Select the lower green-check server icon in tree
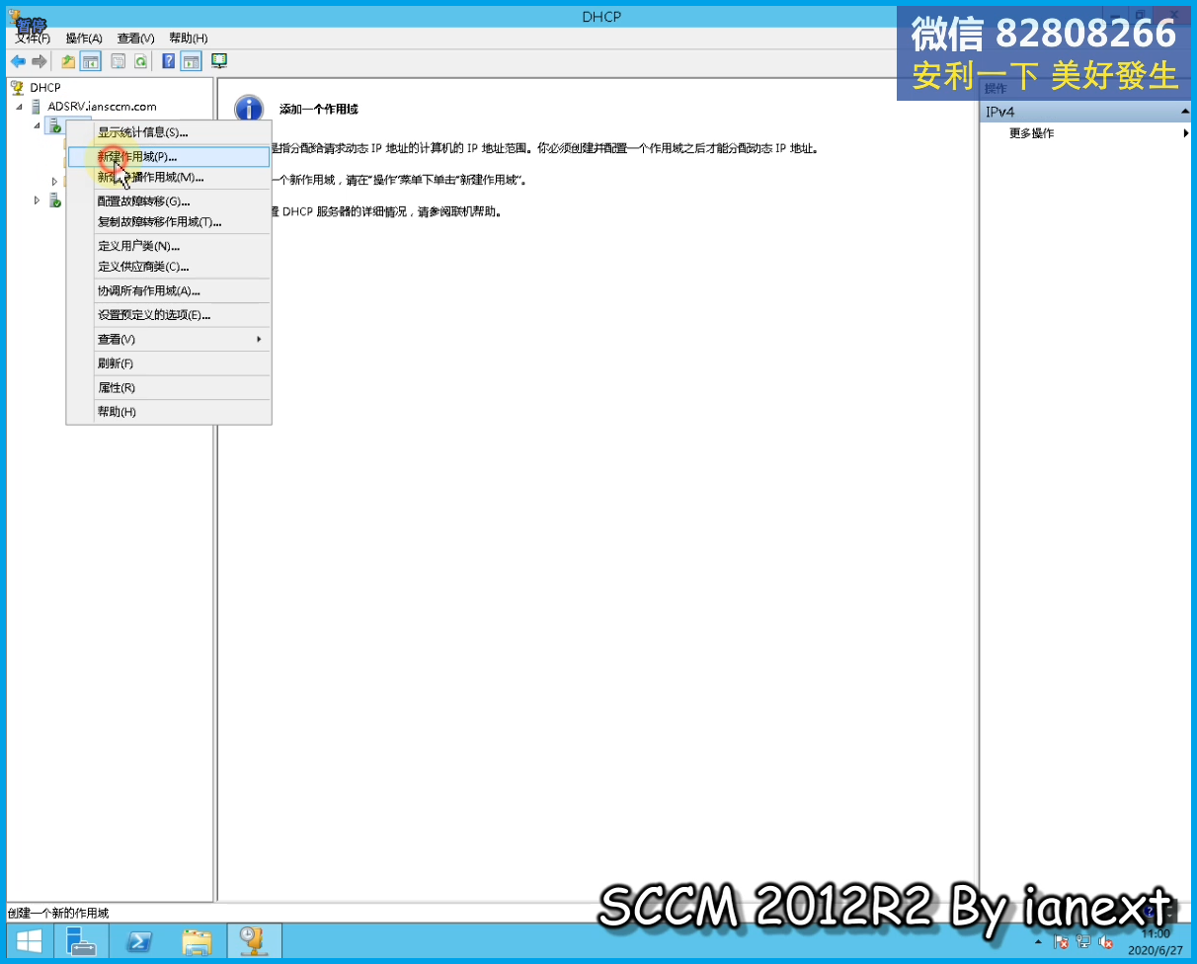 (x=54, y=201)
